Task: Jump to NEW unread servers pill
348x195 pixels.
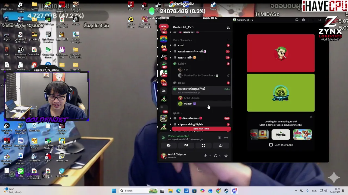Action: [164, 26]
